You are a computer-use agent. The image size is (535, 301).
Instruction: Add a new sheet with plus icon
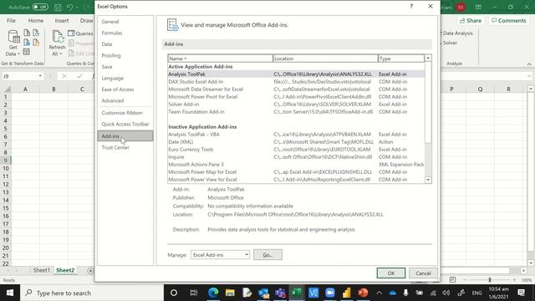[x=90, y=270]
